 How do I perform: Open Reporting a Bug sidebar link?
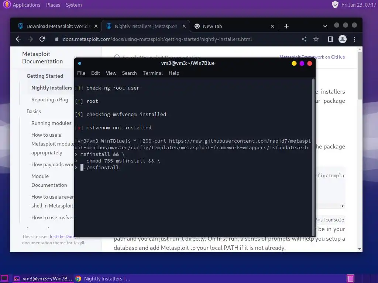click(50, 99)
